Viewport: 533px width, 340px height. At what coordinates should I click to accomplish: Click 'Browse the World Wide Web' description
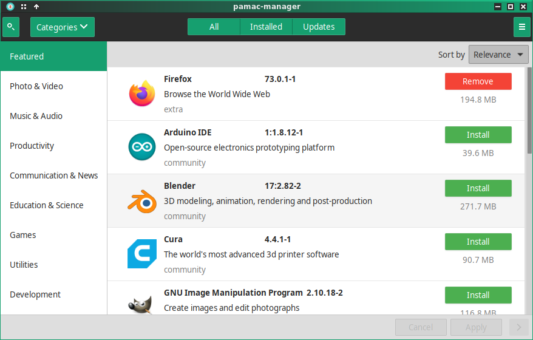coord(217,94)
